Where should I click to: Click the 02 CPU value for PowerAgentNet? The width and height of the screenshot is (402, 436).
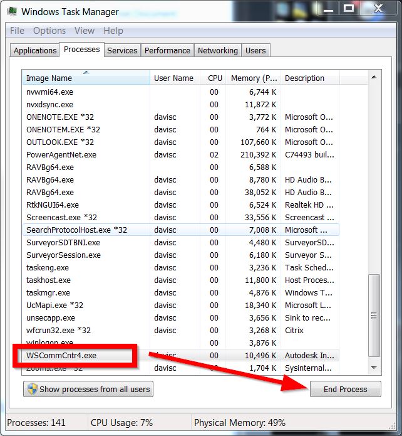pos(214,155)
